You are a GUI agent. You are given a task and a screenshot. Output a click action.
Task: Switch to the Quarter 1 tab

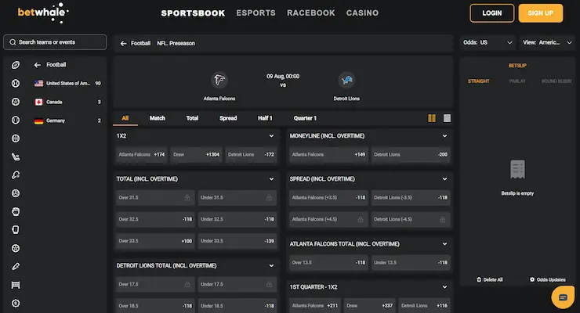[305, 118]
